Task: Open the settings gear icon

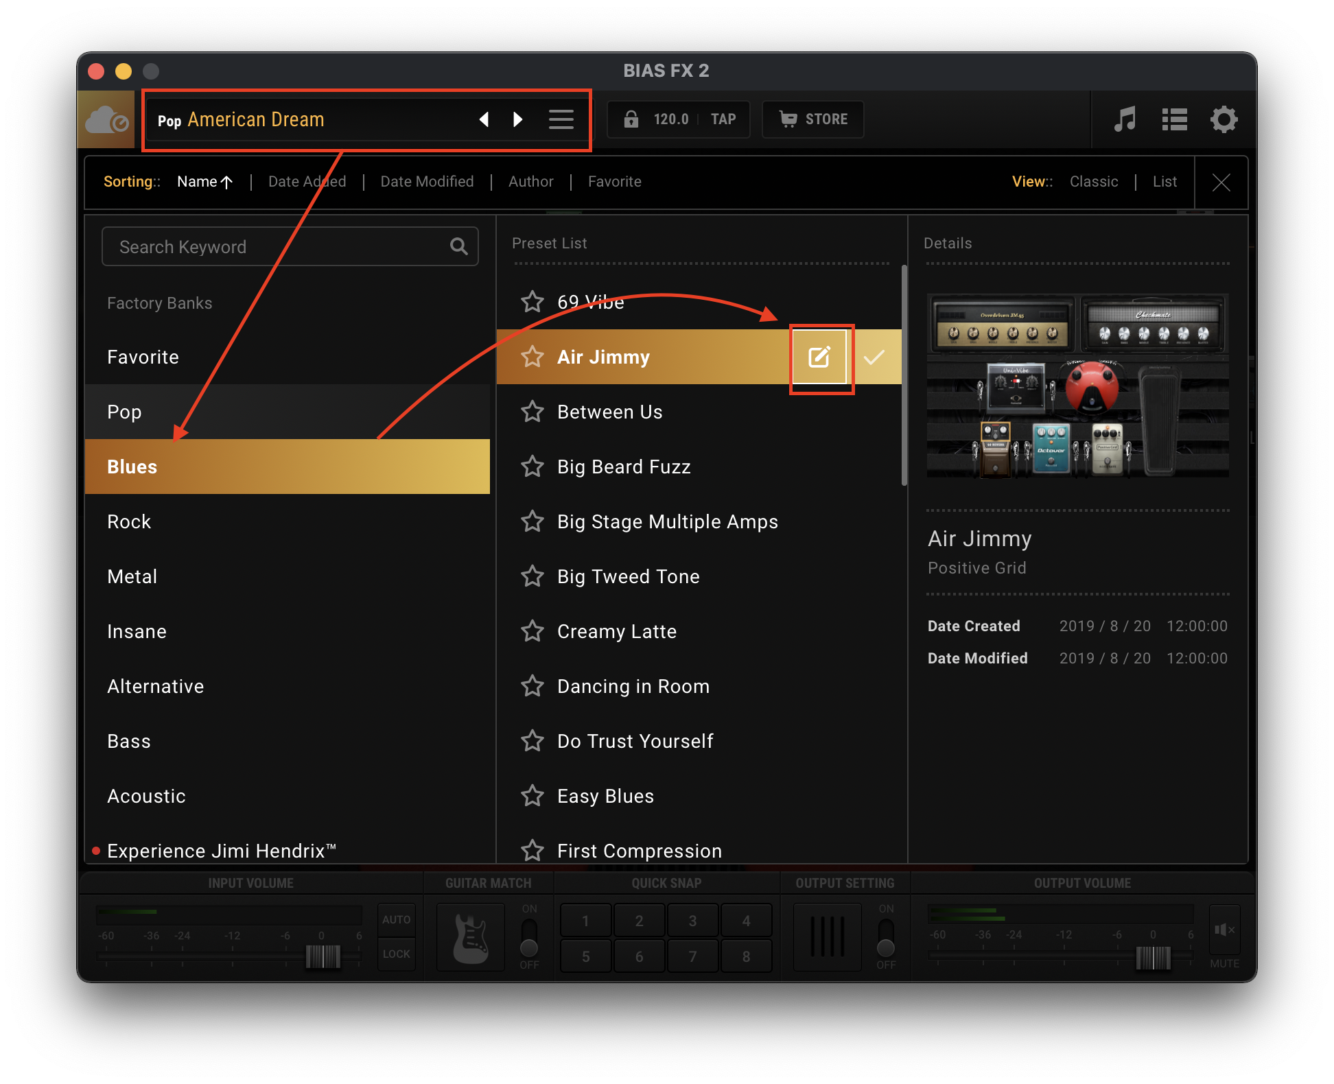Action: point(1224,119)
